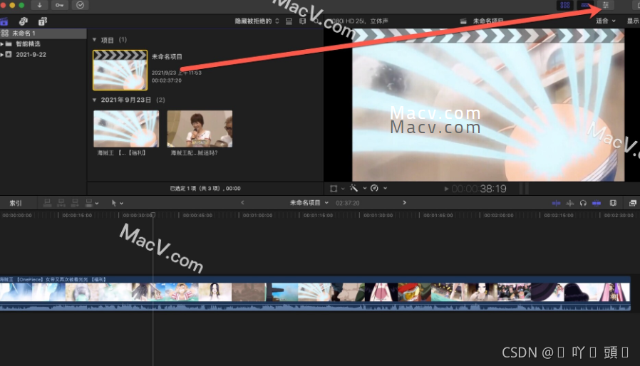Open enhancements magic wand menu

tap(354, 188)
